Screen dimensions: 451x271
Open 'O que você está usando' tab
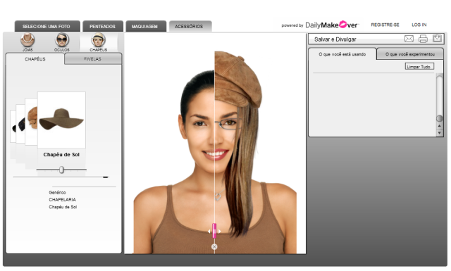tap(342, 54)
